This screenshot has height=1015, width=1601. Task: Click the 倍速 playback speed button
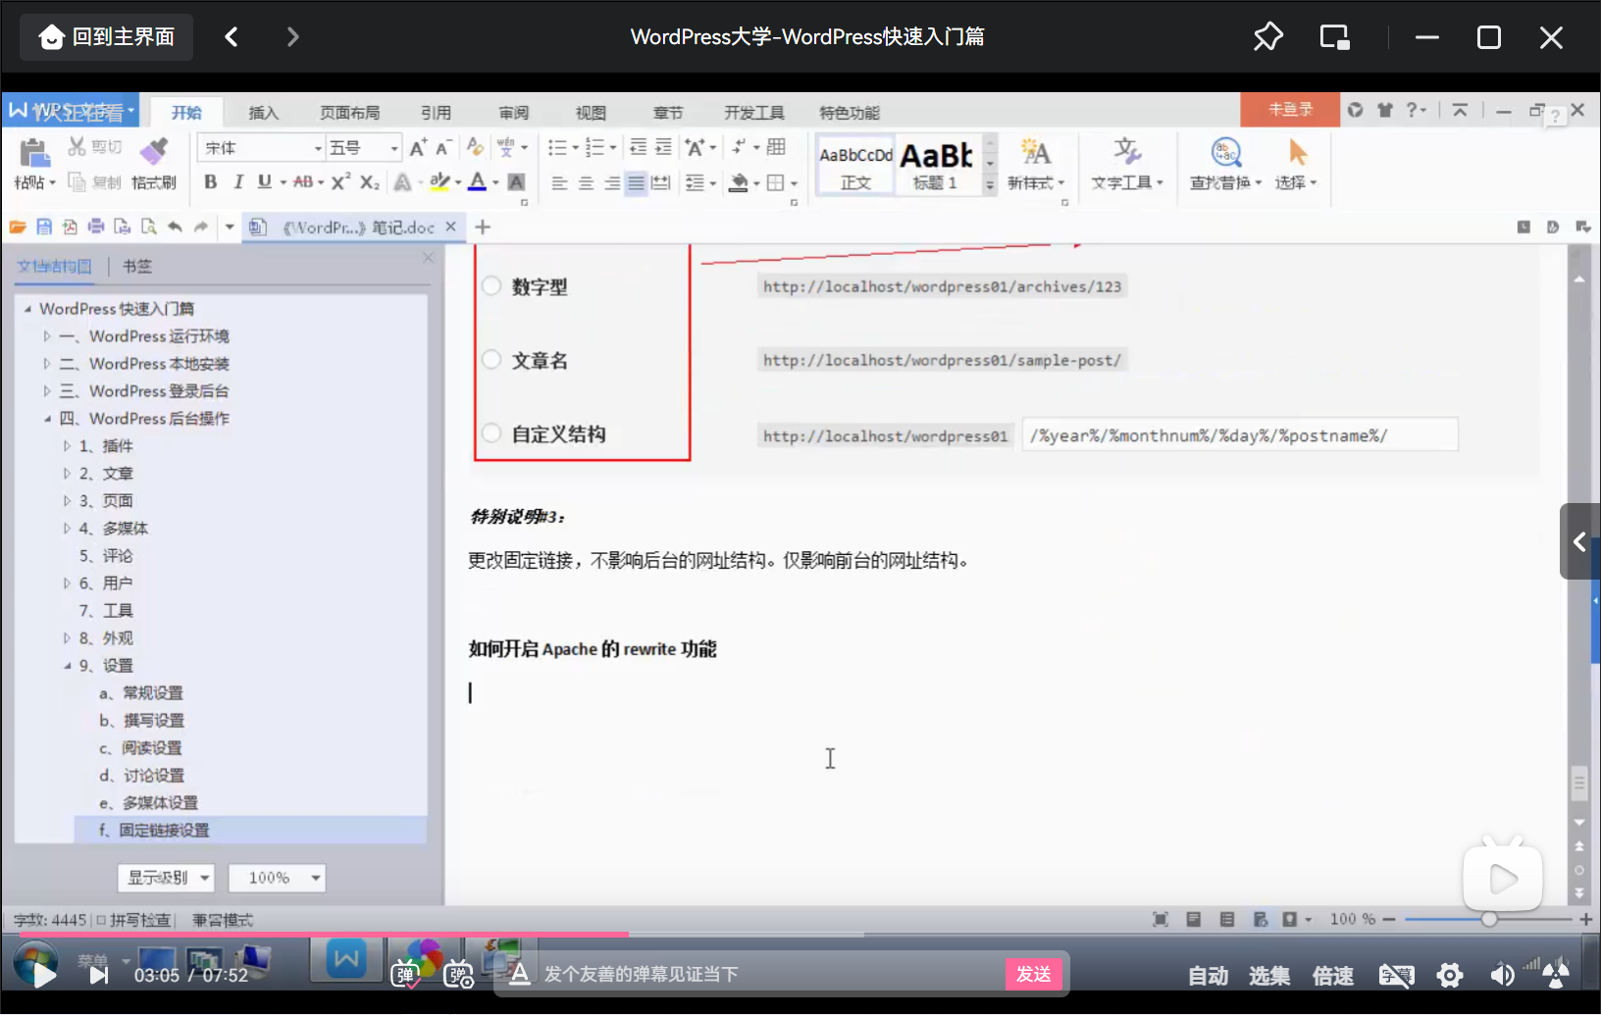point(1332,975)
